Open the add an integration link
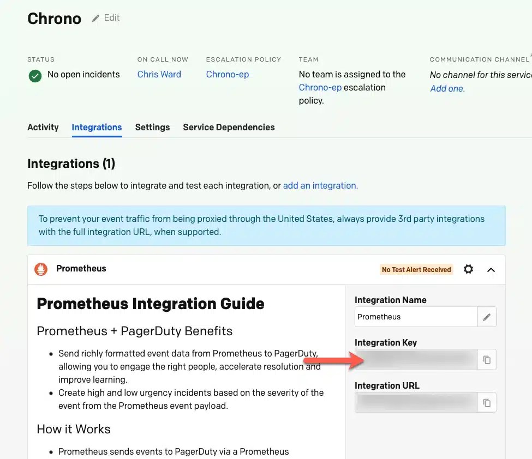The height and width of the screenshot is (459, 532). coord(320,185)
